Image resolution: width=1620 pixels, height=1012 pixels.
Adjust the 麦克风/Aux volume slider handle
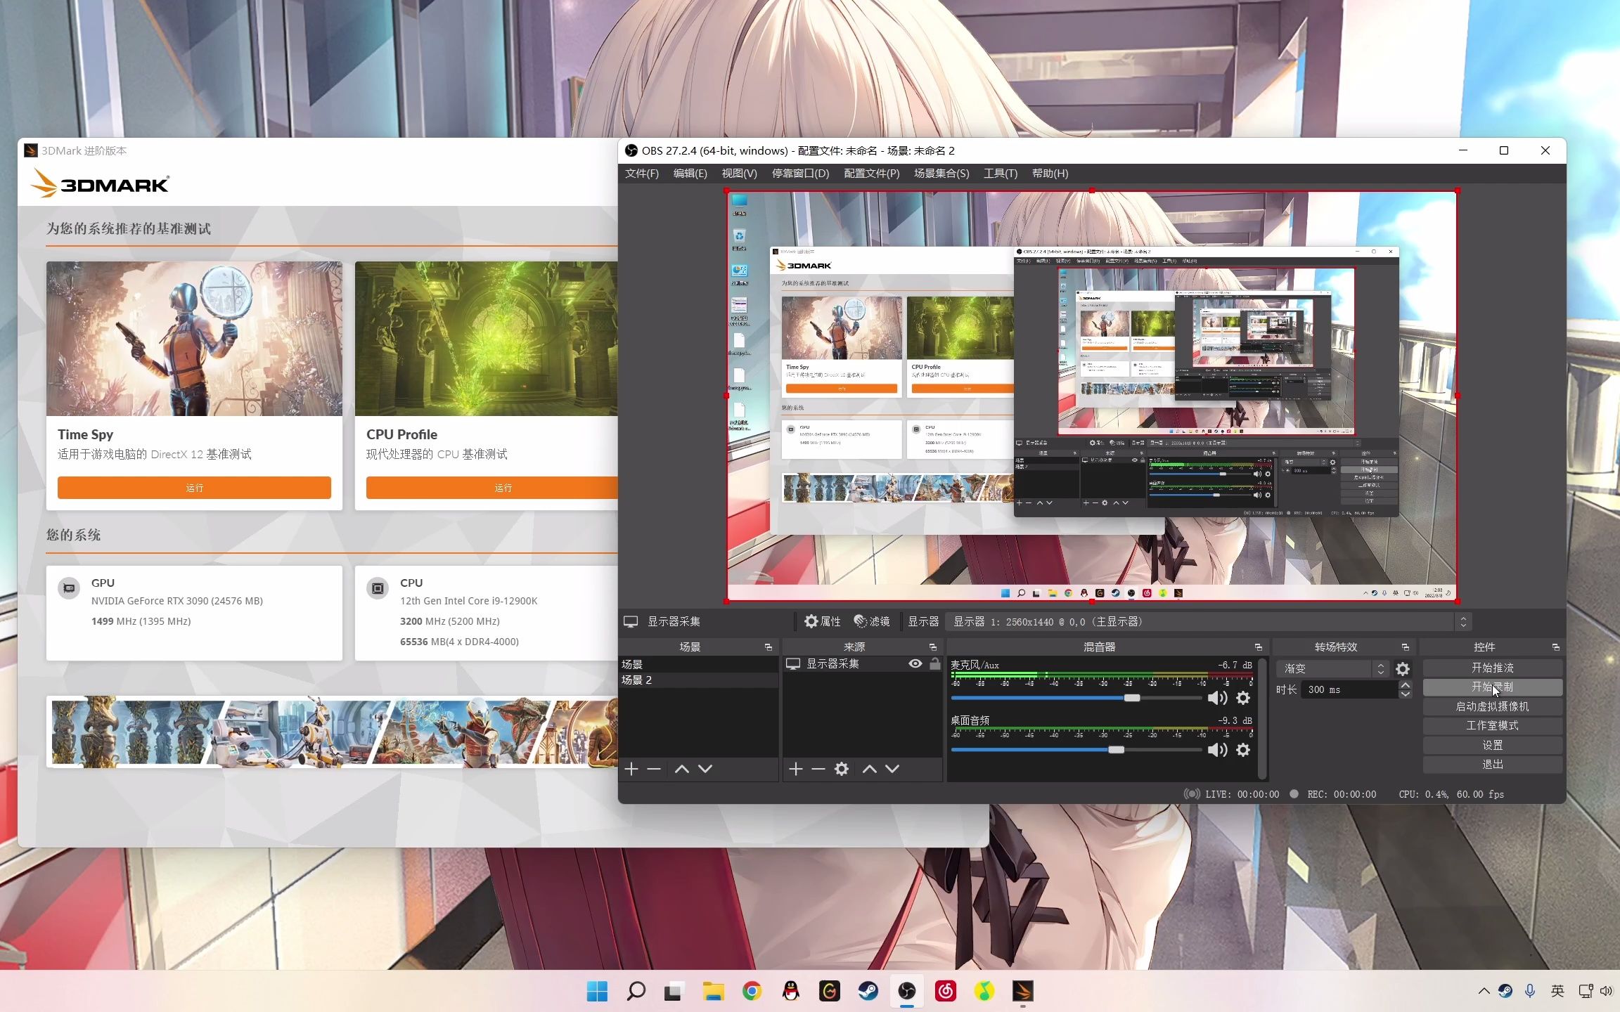pos(1132,698)
